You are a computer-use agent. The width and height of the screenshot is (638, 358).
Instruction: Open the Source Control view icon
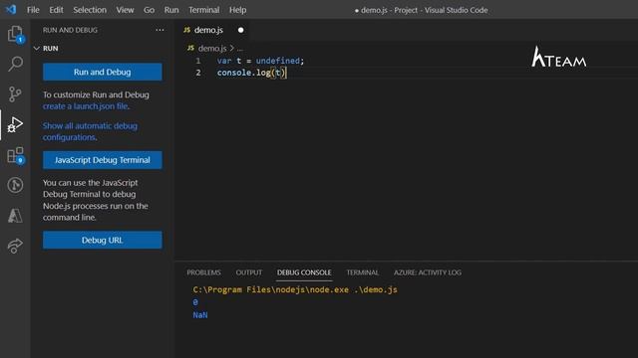[15, 94]
